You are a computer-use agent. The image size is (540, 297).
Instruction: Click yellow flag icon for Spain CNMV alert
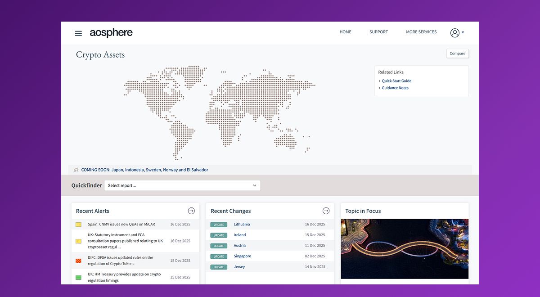tap(78, 224)
